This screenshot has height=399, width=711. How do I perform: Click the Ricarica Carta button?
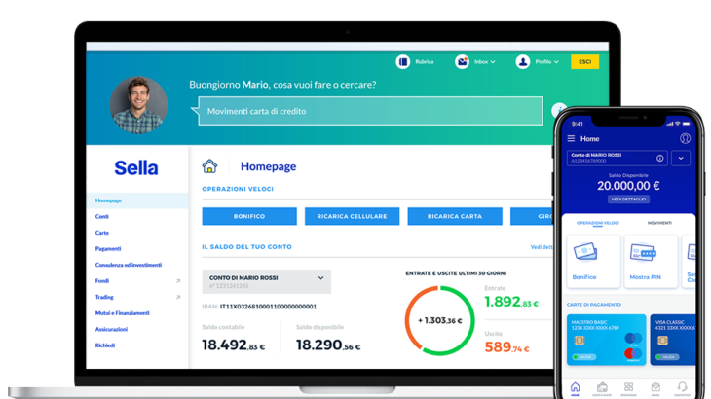(x=455, y=216)
